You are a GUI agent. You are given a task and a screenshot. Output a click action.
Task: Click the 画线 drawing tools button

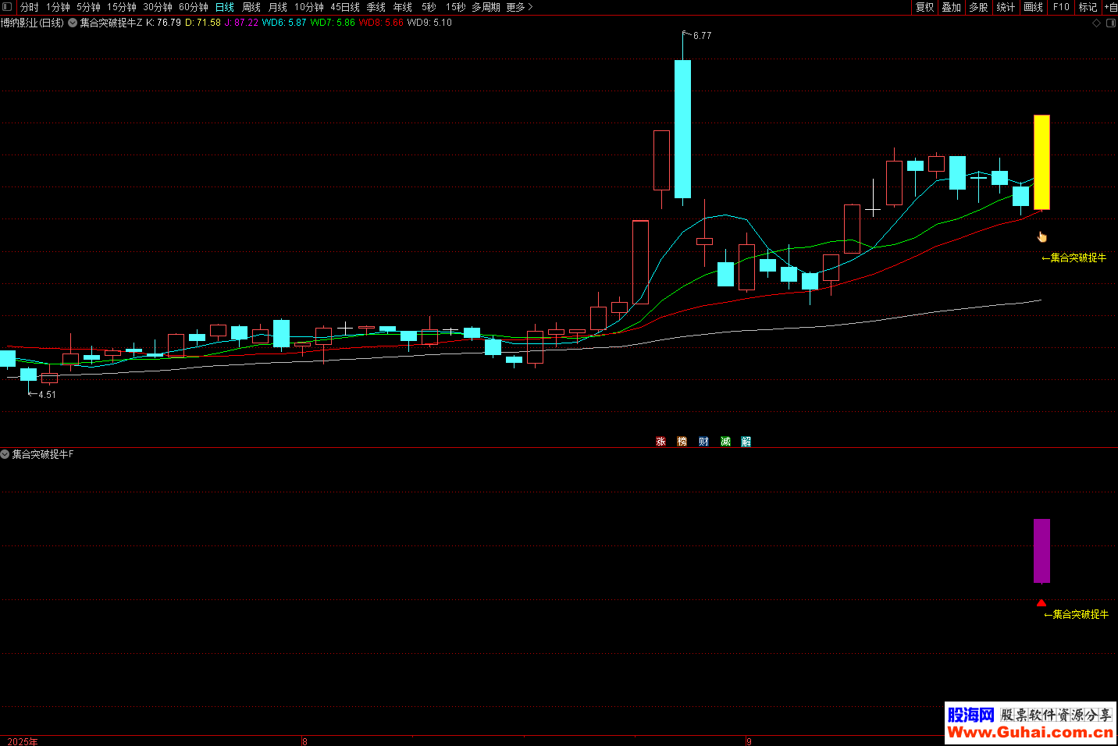pos(1033,7)
